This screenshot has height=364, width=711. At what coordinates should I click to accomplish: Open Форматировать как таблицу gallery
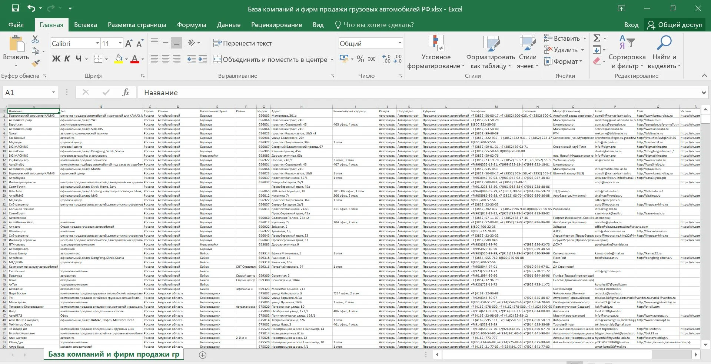(491, 52)
